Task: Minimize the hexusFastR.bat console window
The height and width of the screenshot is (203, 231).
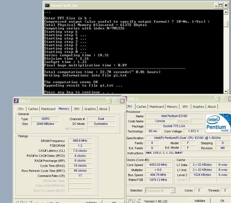Action: point(216,5)
